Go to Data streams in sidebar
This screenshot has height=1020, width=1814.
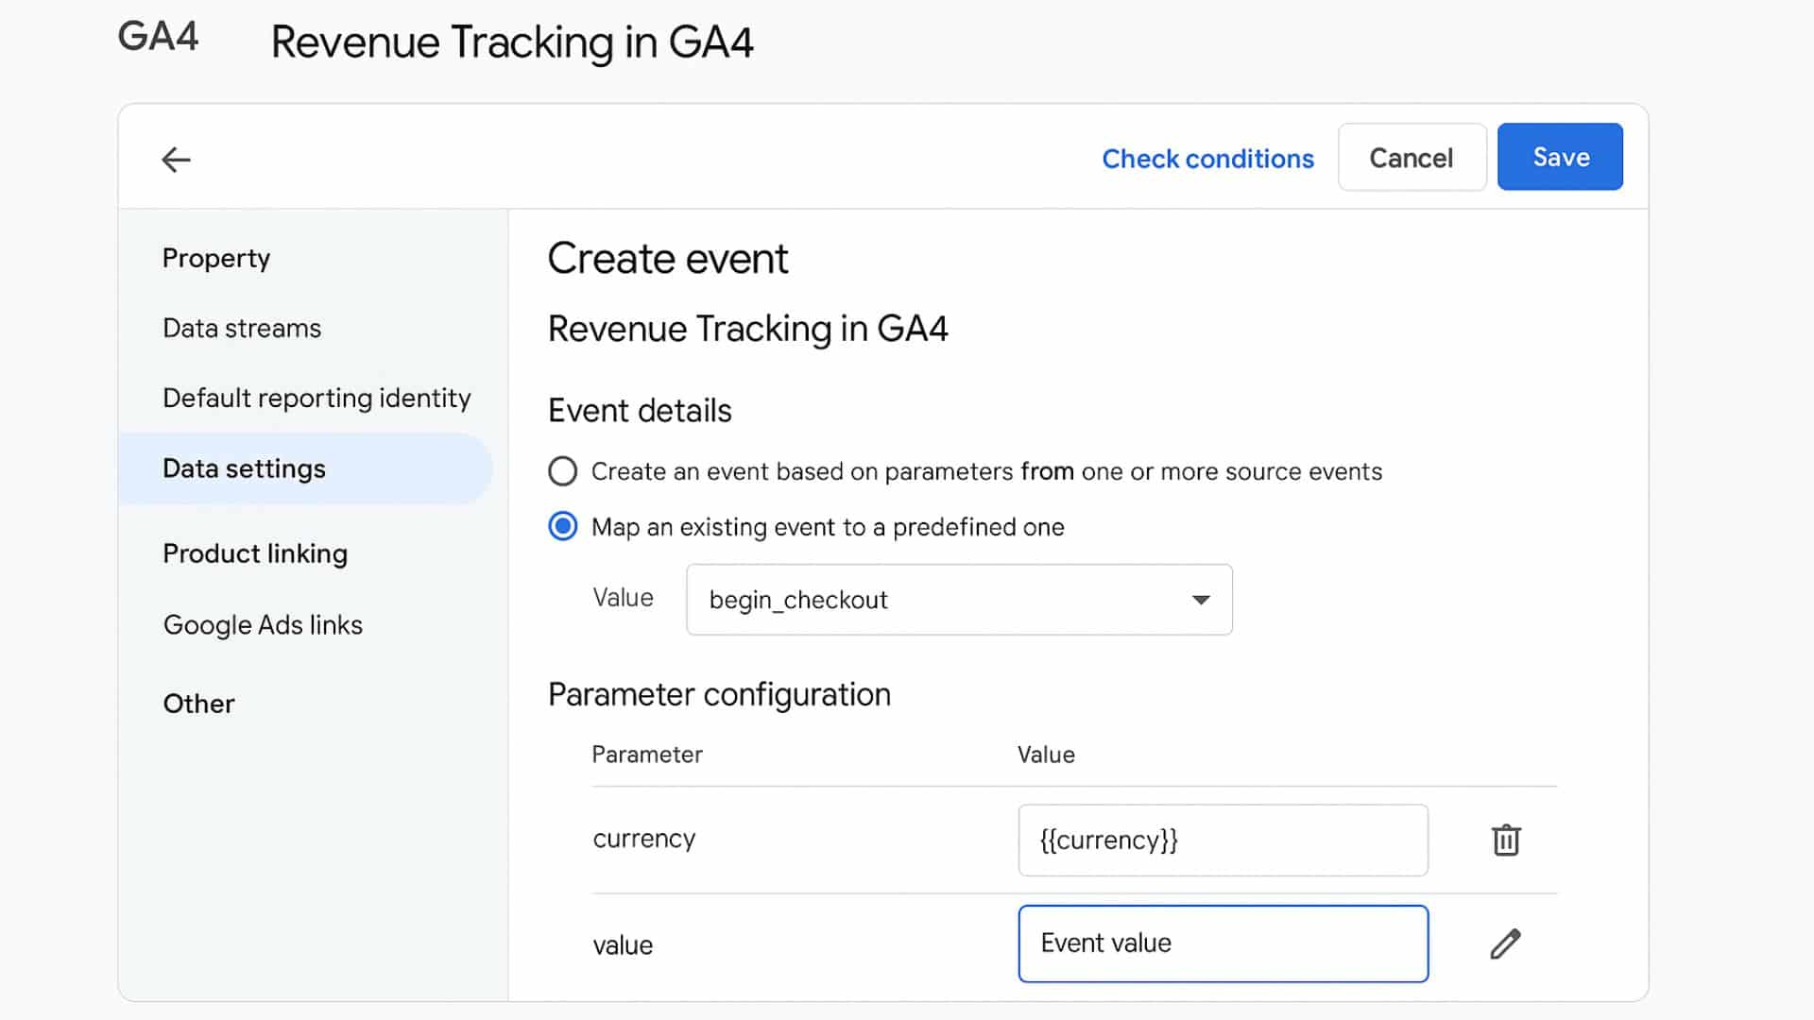click(242, 328)
